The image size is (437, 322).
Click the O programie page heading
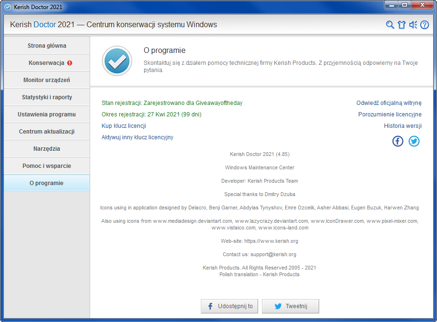pyautogui.click(x=165, y=50)
